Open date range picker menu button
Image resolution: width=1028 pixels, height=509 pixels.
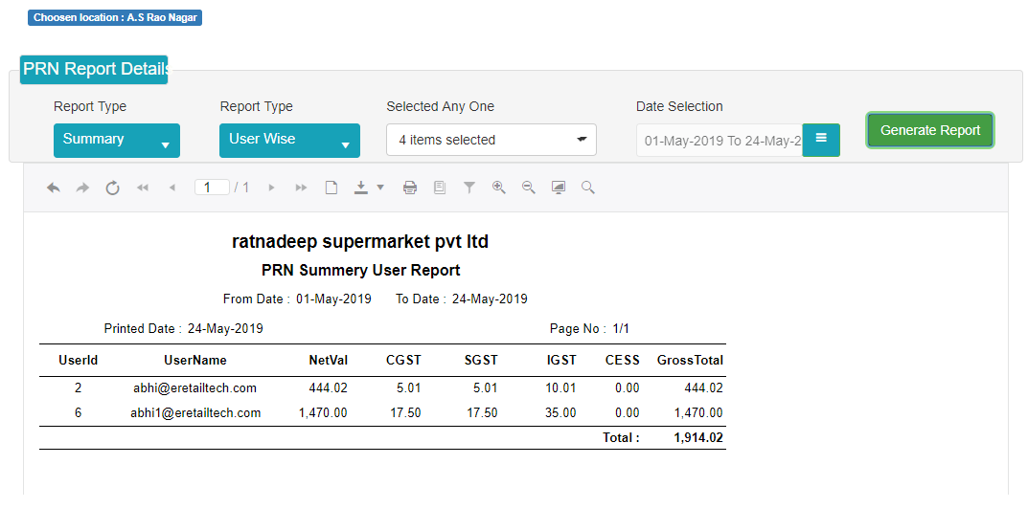pyautogui.click(x=821, y=140)
